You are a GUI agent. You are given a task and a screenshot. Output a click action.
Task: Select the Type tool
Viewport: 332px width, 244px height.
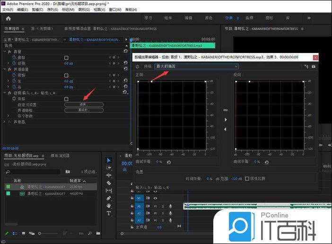point(108,213)
